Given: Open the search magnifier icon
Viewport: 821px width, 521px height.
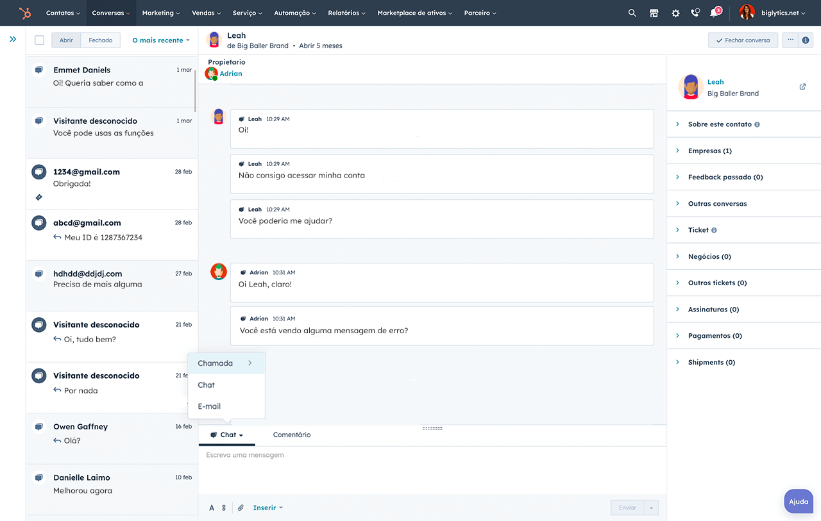Looking at the screenshot, I should point(632,13).
